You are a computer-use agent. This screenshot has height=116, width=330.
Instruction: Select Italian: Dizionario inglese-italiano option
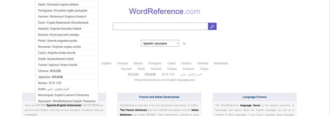click(67, 4)
